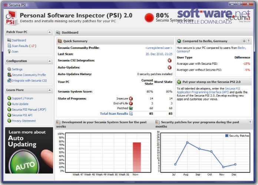Screen dimensions: 258x185
Task: Click the Insecure programs red icon
Action: [131, 98]
